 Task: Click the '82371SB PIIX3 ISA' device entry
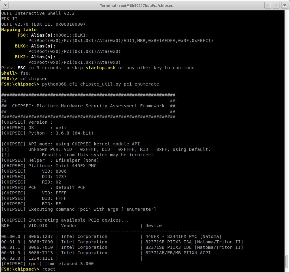194,242
